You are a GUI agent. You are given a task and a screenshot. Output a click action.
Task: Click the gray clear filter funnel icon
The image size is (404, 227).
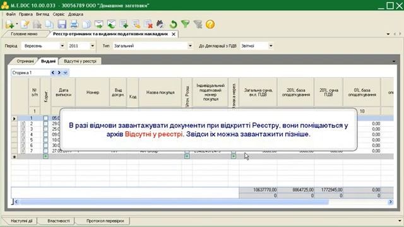coord(198,25)
